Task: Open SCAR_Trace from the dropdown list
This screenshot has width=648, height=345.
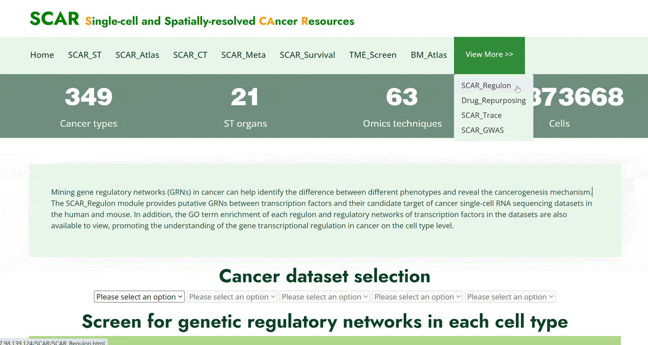Action: click(x=481, y=115)
